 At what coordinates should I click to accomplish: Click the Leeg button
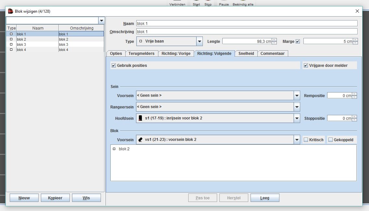(265, 198)
